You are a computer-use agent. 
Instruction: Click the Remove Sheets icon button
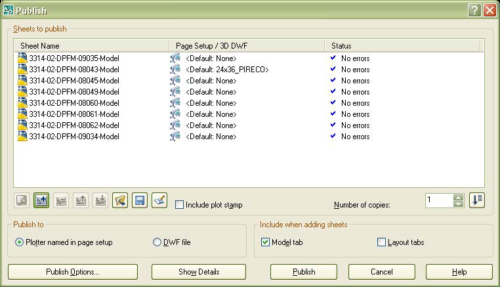(x=61, y=200)
